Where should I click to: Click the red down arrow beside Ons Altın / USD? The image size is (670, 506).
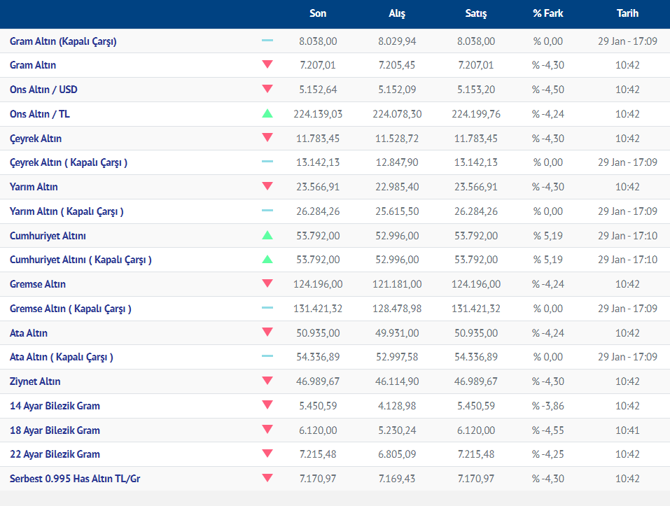tap(267, 90)
